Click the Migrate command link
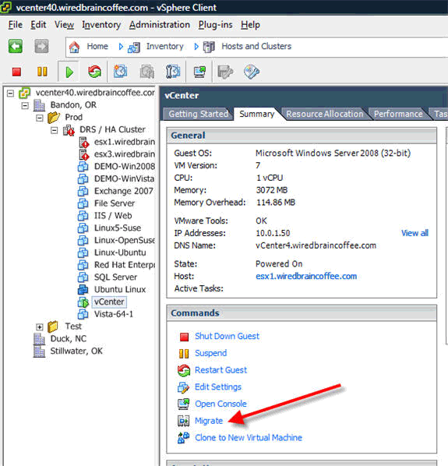 tap(209, 421)
